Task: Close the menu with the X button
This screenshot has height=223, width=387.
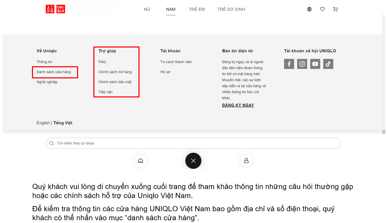Action: pyautogui.click(x=193, y=161)
